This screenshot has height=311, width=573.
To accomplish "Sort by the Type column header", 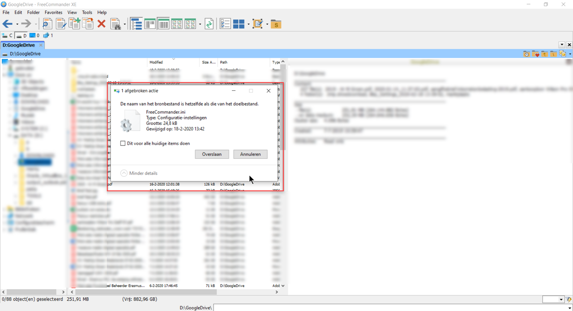I will pos(276,62).
